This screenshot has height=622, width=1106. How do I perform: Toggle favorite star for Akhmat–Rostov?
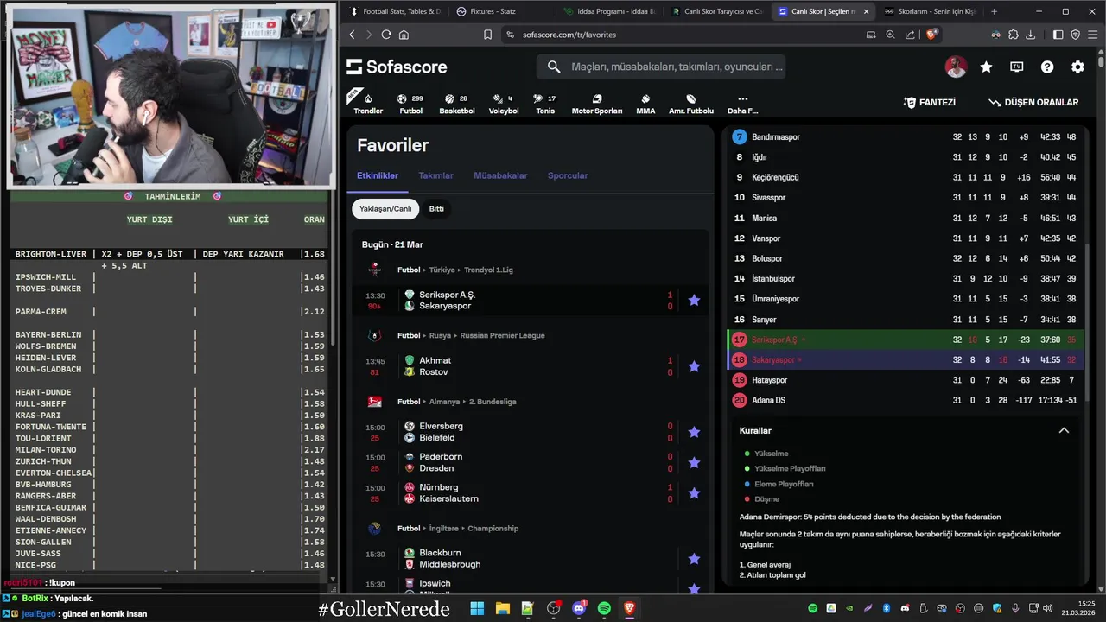[x=694, y=366]
